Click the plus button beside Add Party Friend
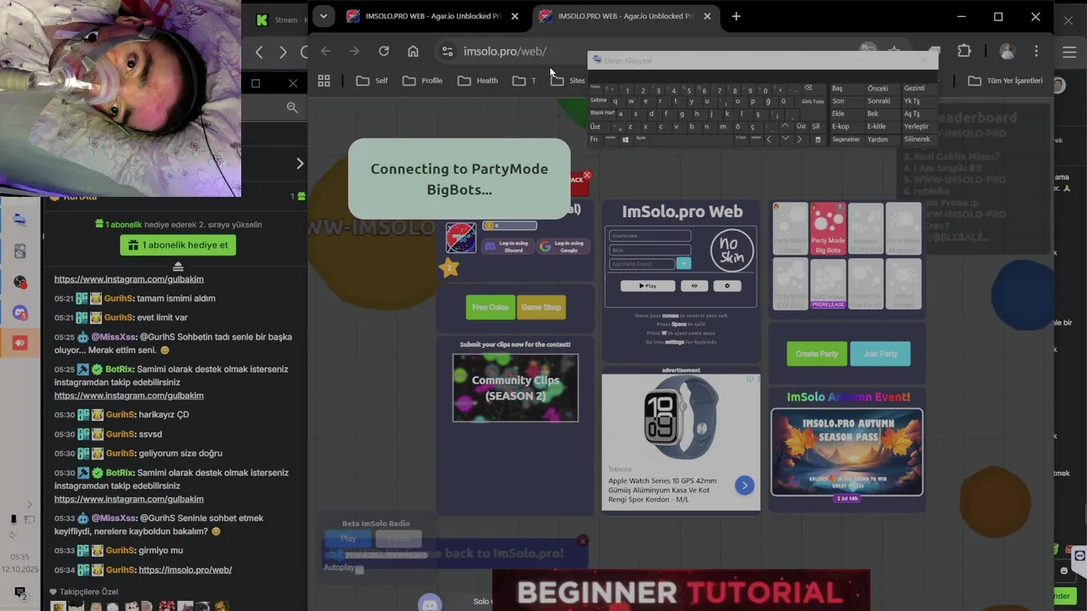 point(684,264)
